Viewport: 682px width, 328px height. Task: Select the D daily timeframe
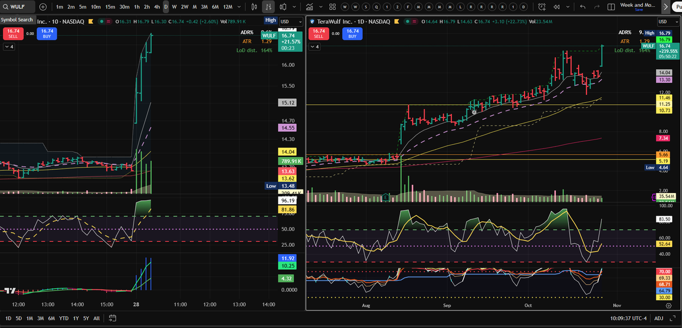click(166, 7)
